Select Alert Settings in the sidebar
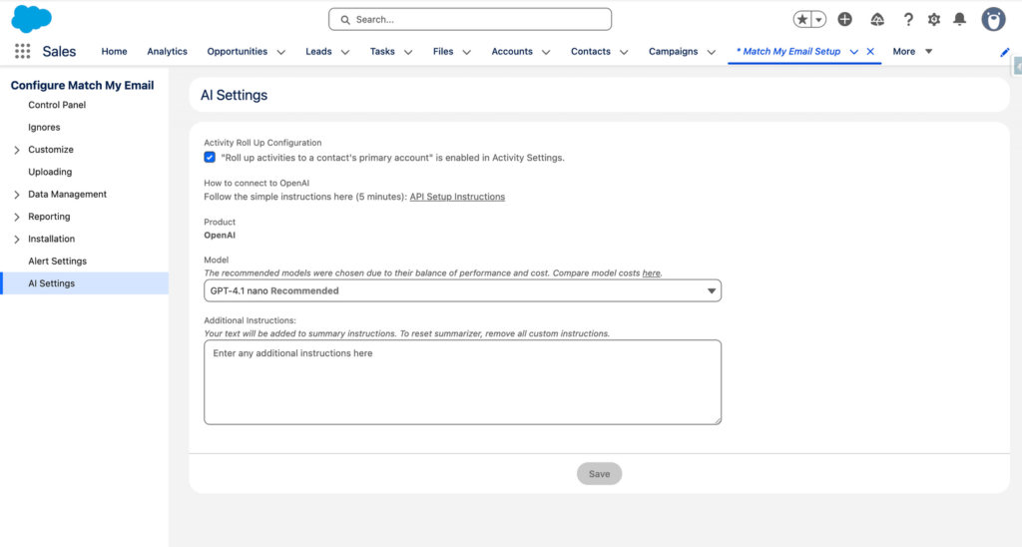Viewport: 1022px width, 547px height. (57, 262)
